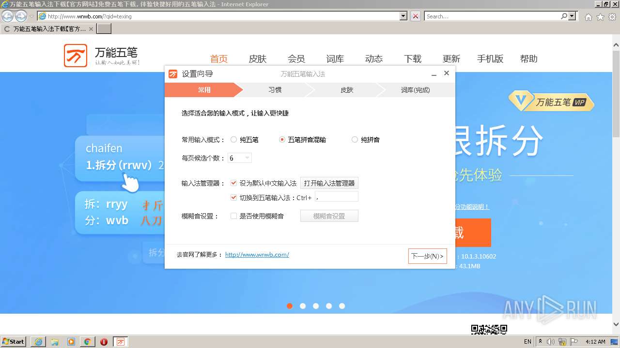Open the IE home icon

tap(588, 17)
